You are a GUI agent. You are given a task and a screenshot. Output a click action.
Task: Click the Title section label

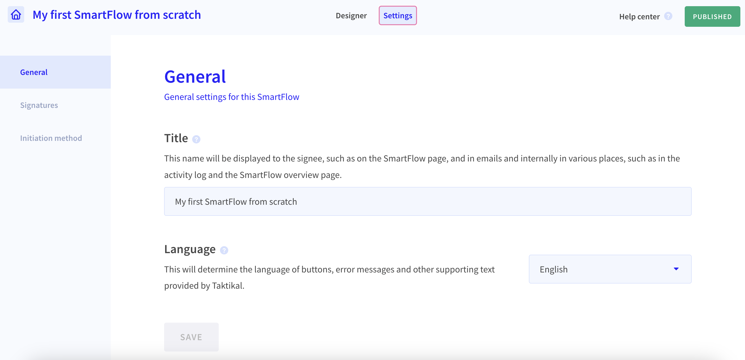point(176,138)
